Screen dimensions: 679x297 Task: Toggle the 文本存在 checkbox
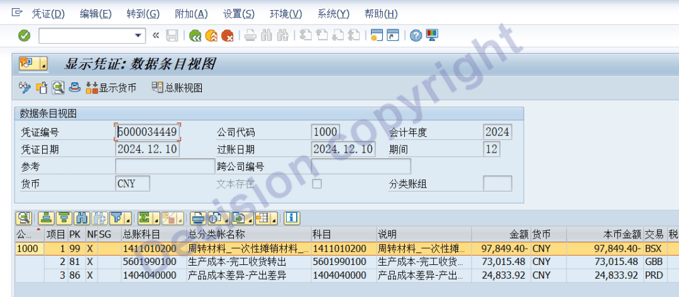click(x=317, y=184)
